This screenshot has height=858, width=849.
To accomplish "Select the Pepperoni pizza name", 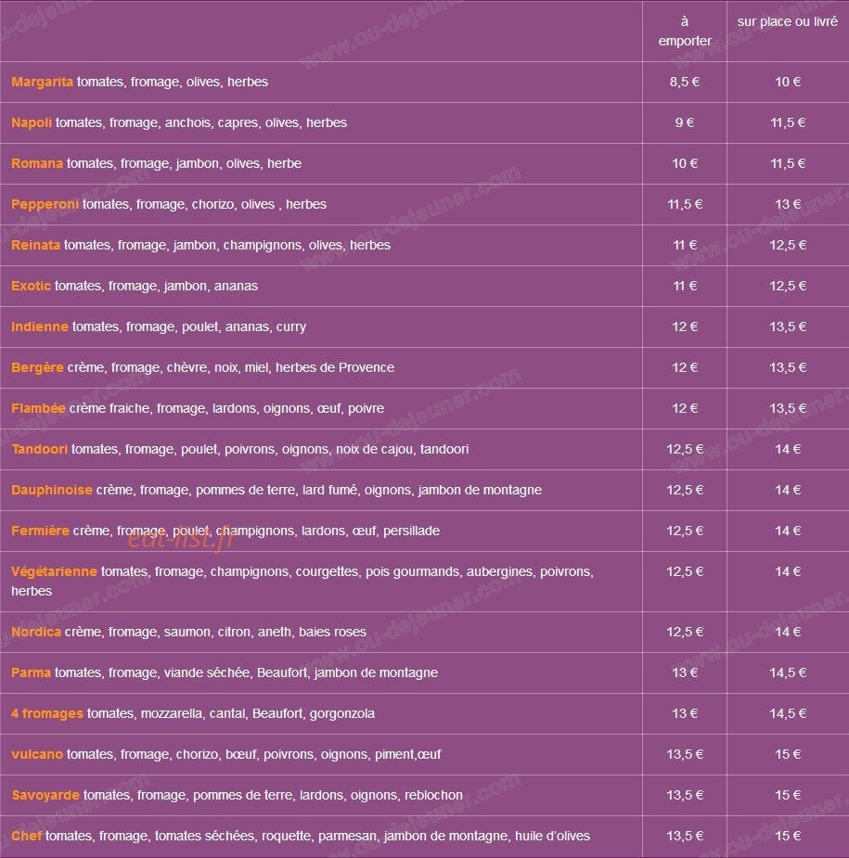I will coord(45,204).
